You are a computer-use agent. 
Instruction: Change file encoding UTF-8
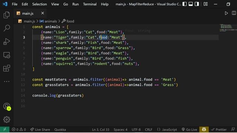[x=136, y=130]
